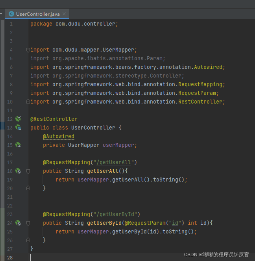This screenshot has height=261, width=255.
Task: Open the "/getUserAll" URL mapping link
Action: pyautogui.click(x=114, y=162)
